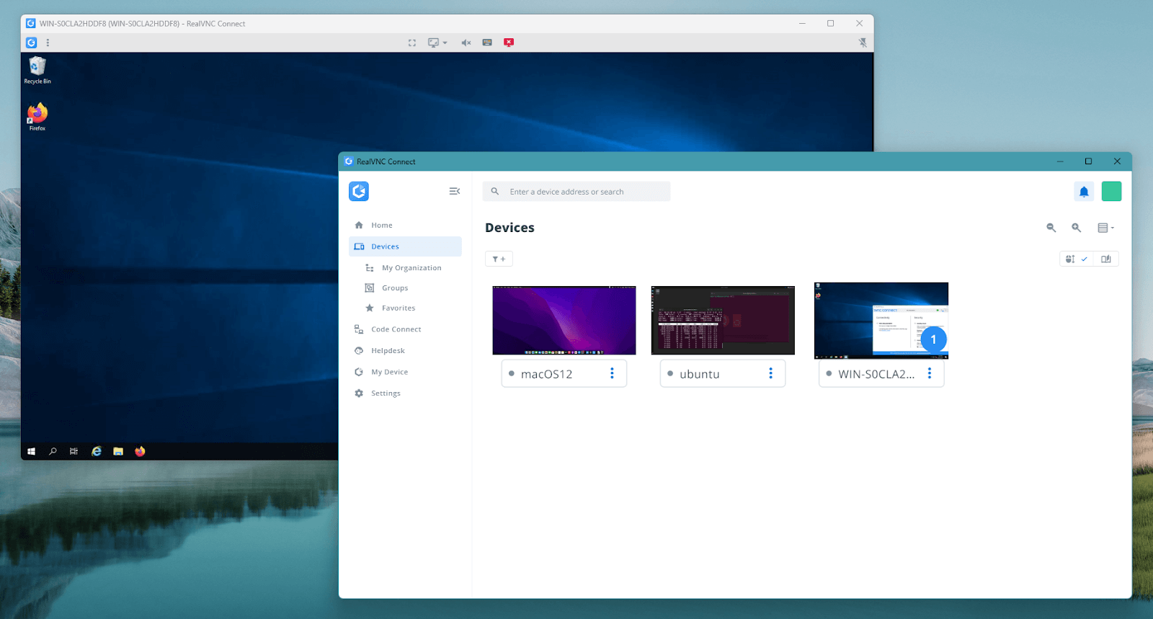Toggle the toolbar pin icon
This screenshot has width=1153, height=619.
(863, 43)
